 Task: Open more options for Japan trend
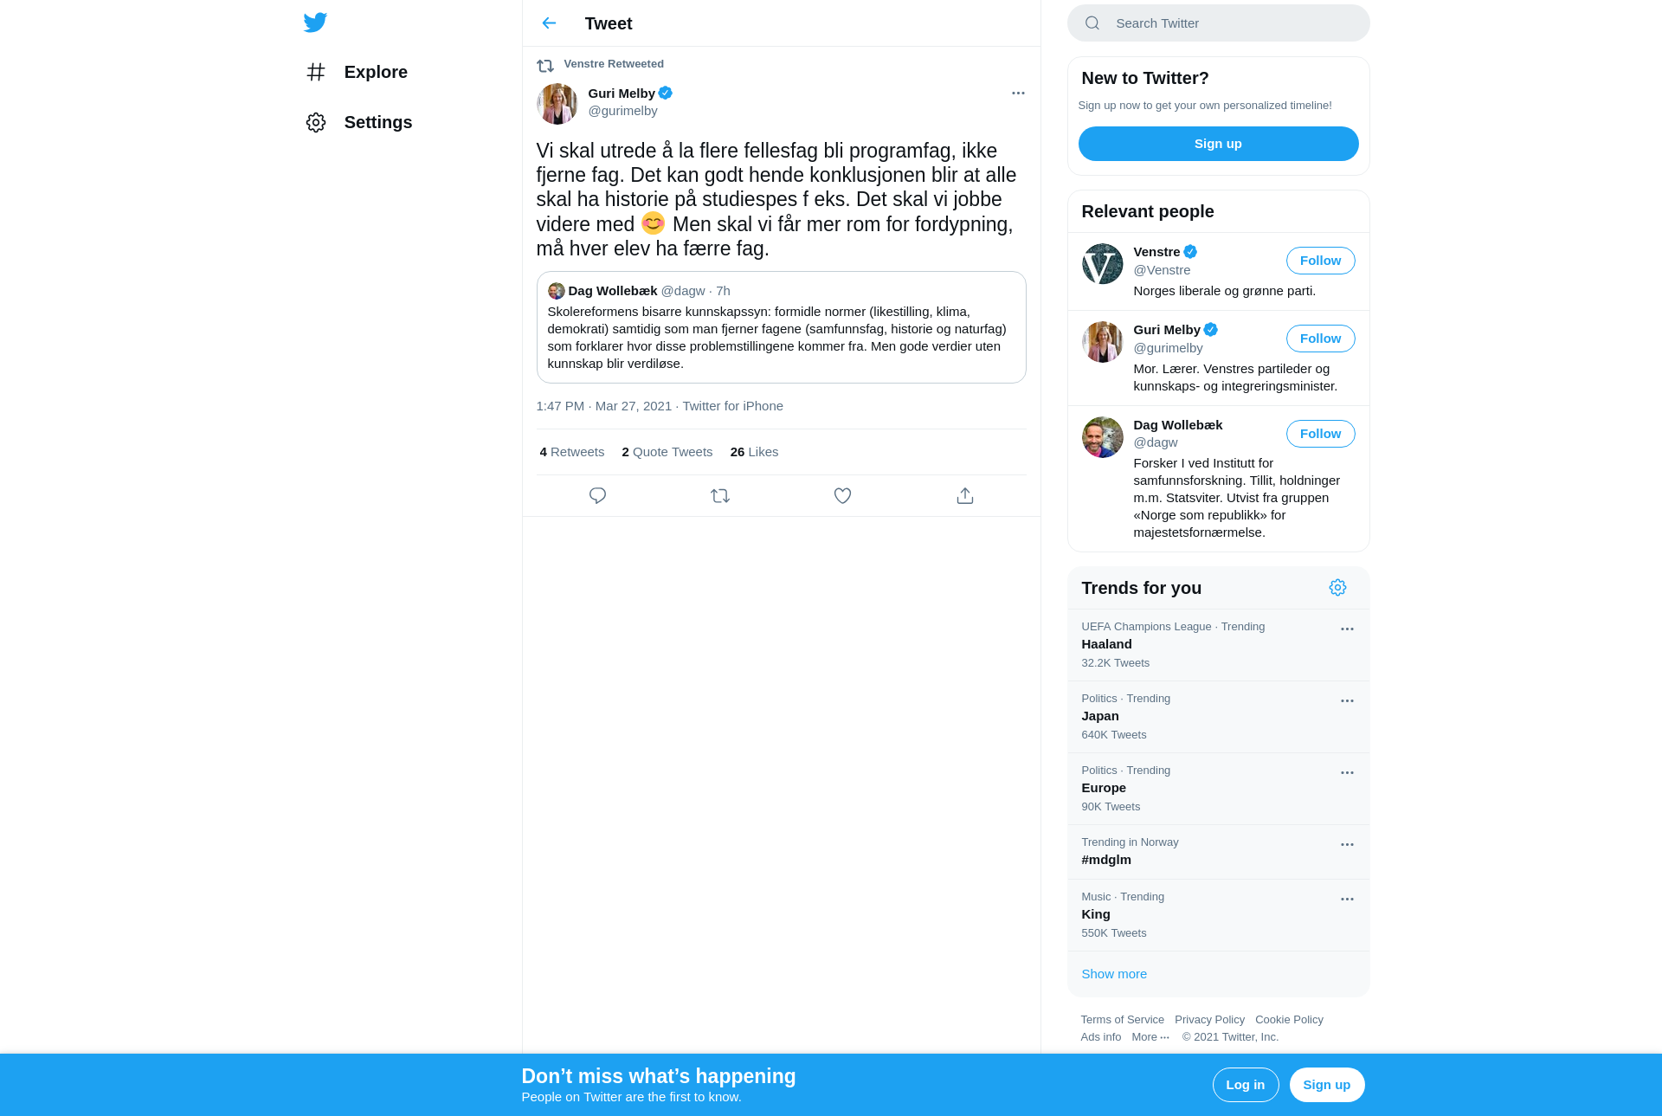point(1347,701)
